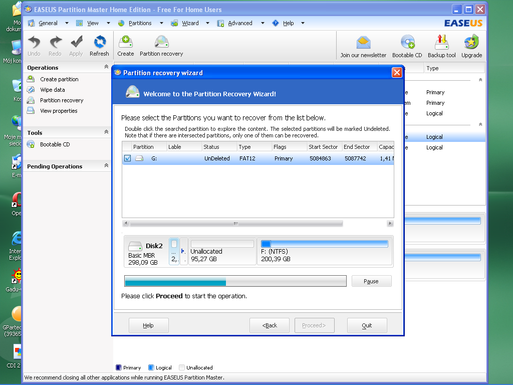The image size is (513, 385).
Task: Click the wizard Help button
Action: pos(148,325)
